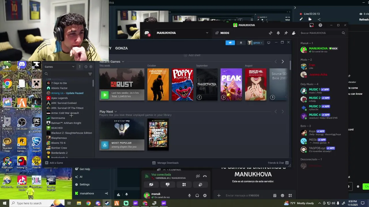Open PEAK game thumbnail in Recent Games
Viewport: 369px width, 207px height.
[231, 85]
